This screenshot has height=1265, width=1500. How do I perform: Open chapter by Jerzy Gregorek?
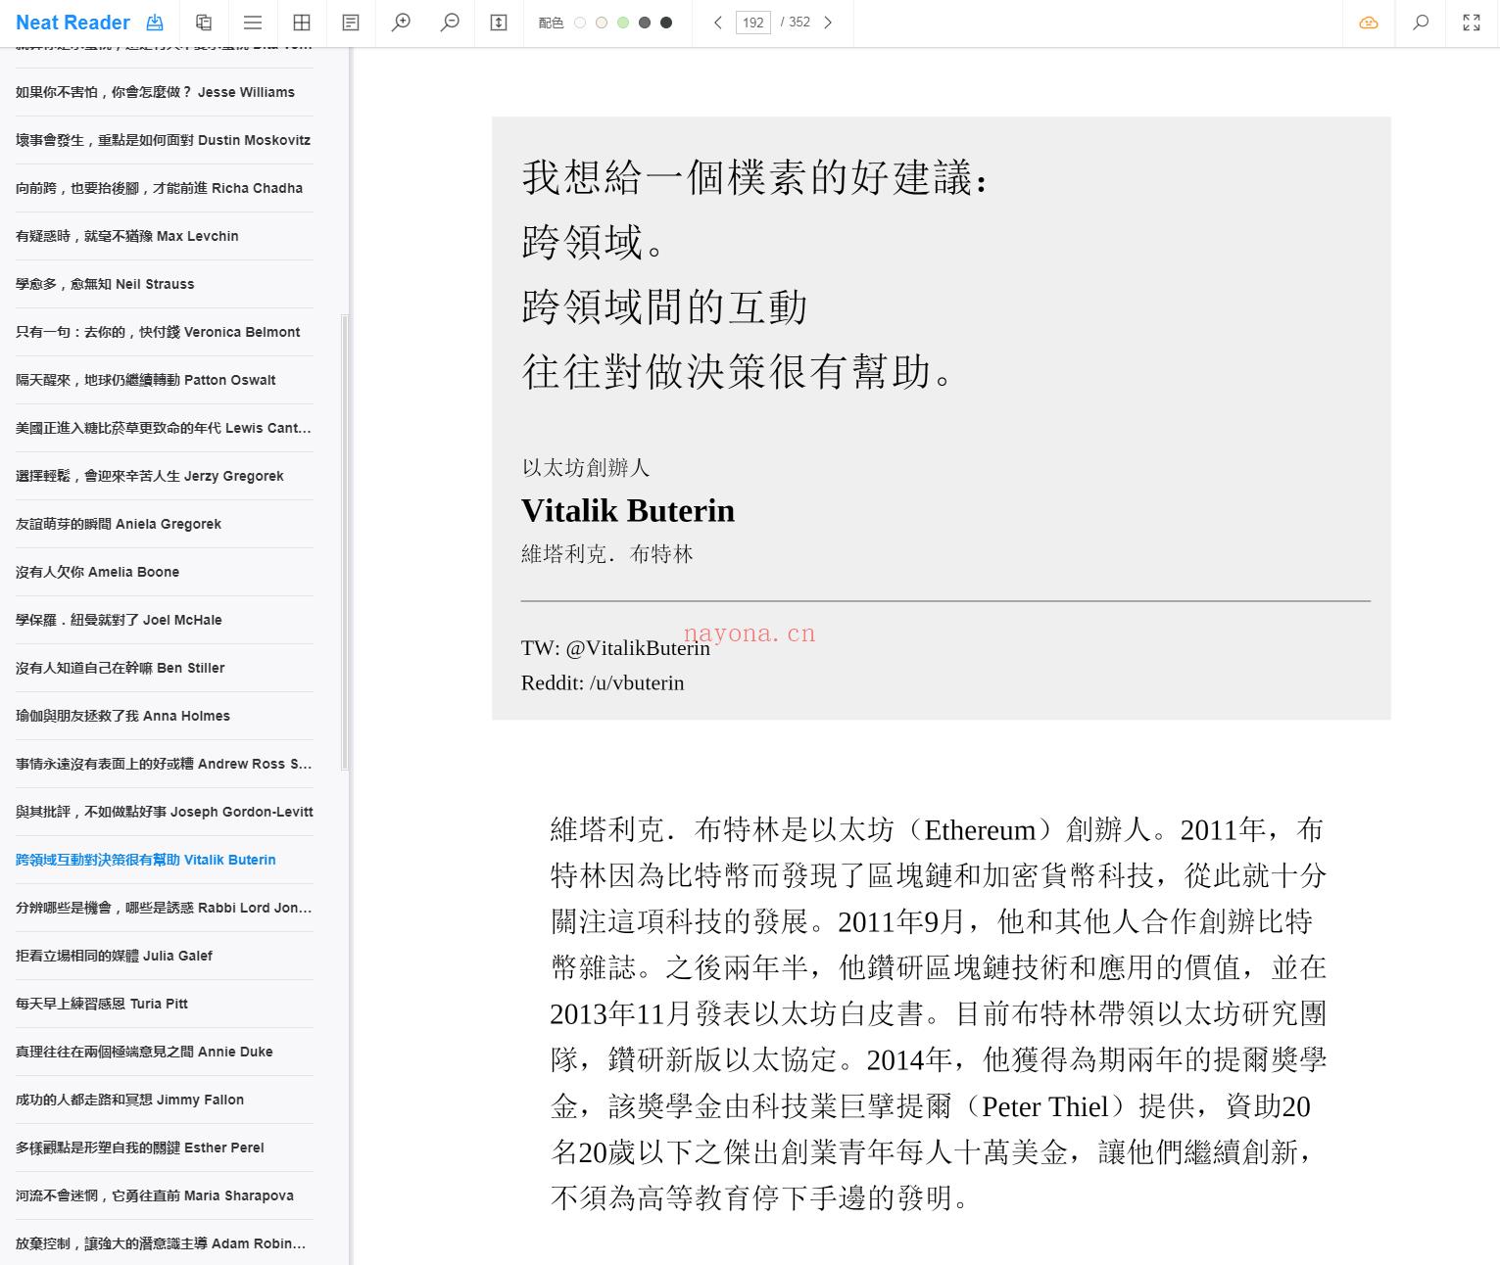coord(165,476)
